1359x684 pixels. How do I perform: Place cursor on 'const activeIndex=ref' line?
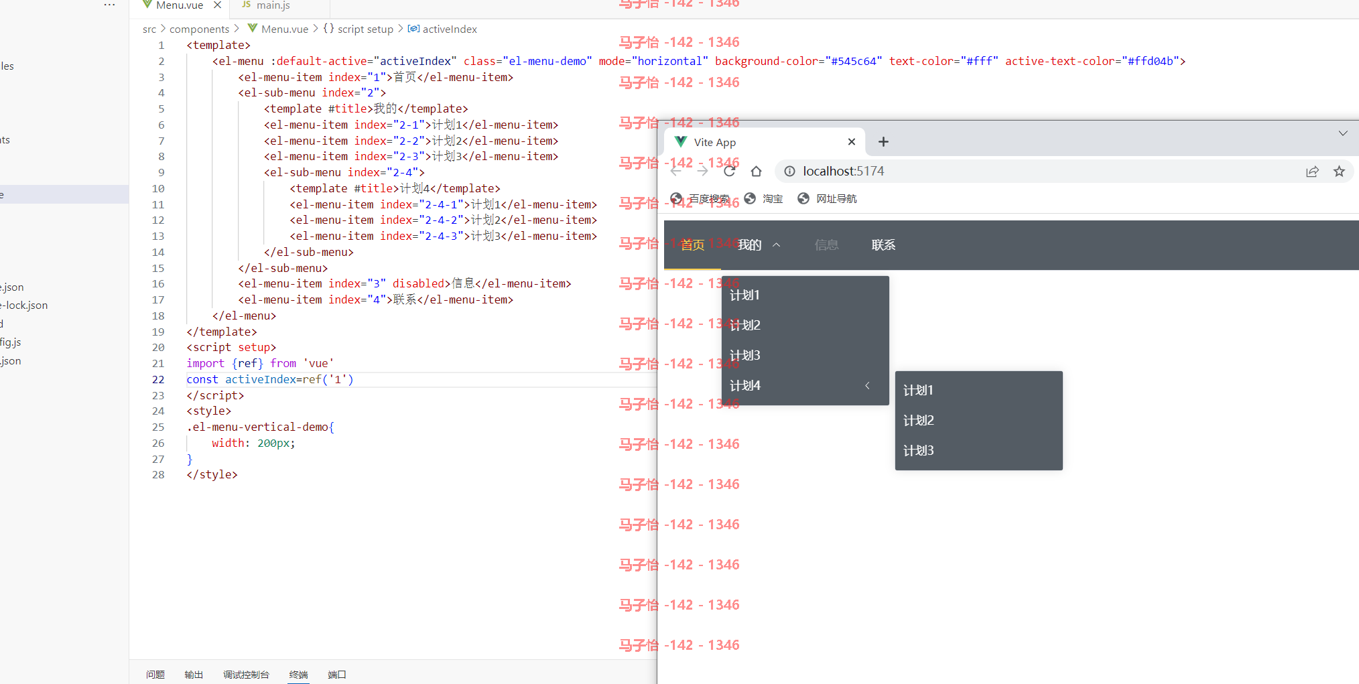coord(269,380)
